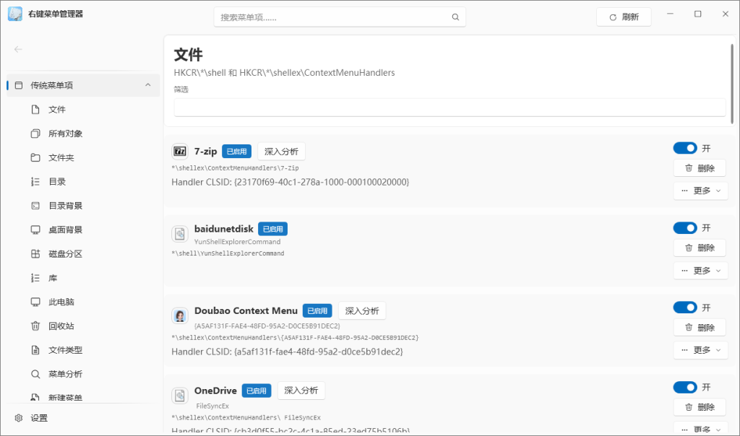740x436 pixels.
Task: Click the 7-zip Handler CLSID text
Action: [291, 182]
